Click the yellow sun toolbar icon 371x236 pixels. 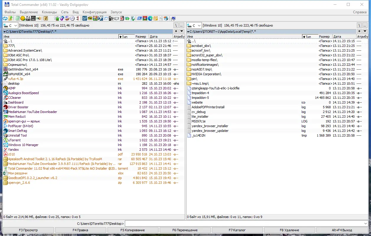coord(22,18)
